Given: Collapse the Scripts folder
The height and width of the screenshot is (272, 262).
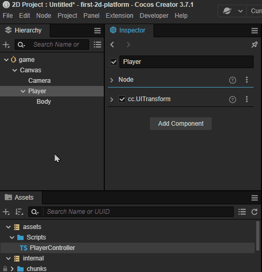Looking at the screenshot, I should coord(12,237).
